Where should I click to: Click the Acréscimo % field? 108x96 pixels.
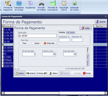(x=64, y=40)
